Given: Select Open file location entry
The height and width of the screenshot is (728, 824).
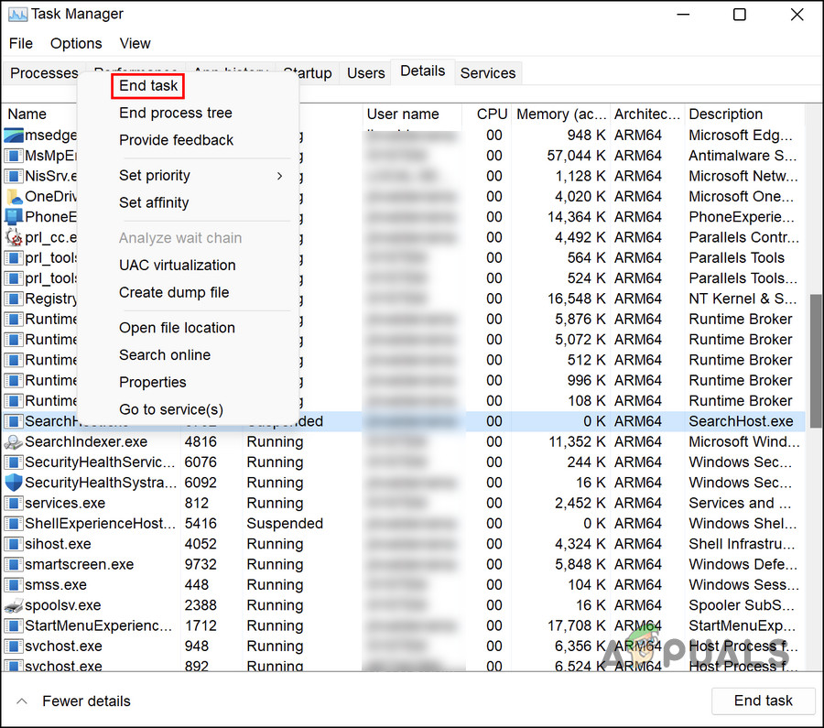Looking at the screenshot, I should (177, 328).
